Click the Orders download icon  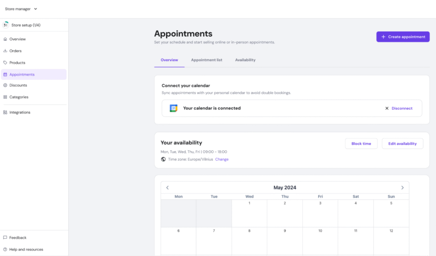(5, 51)
